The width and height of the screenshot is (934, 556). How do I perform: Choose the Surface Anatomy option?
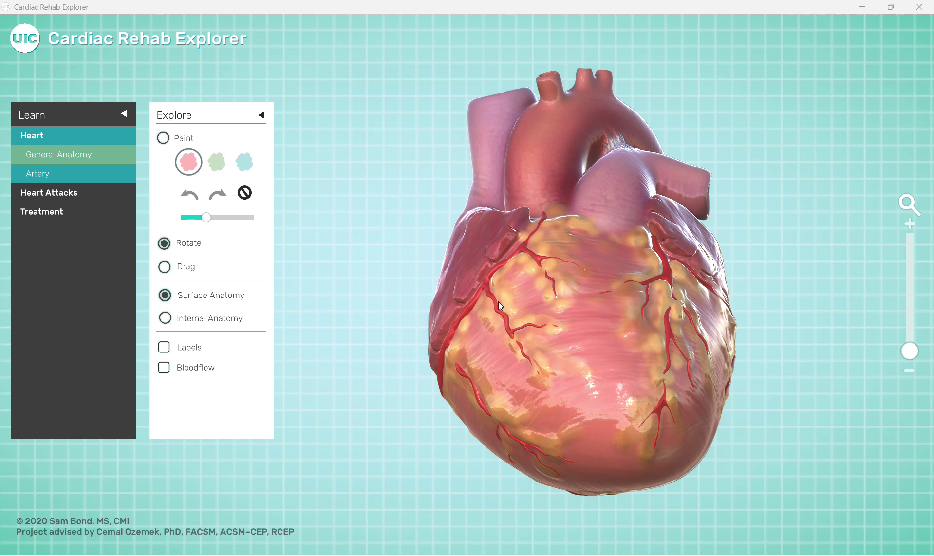pos(165,295)
